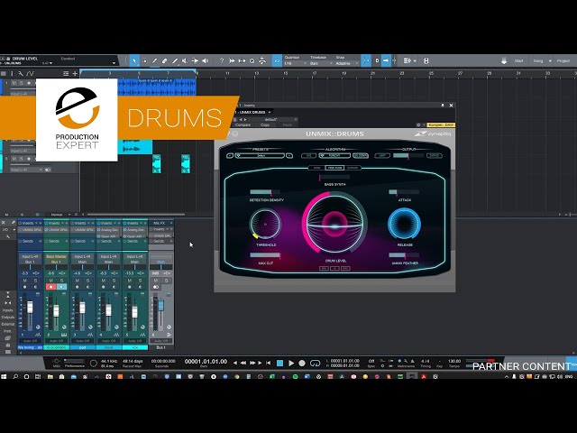Switch to the Main tab in Unmix Drums
The width and height of the screenshot is (577, 433).
[316, 168]
